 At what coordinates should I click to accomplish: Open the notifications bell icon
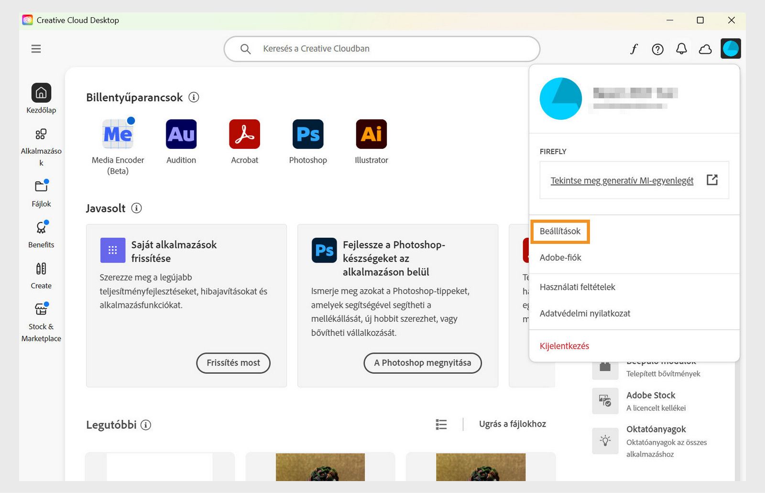tap(682, 48)
